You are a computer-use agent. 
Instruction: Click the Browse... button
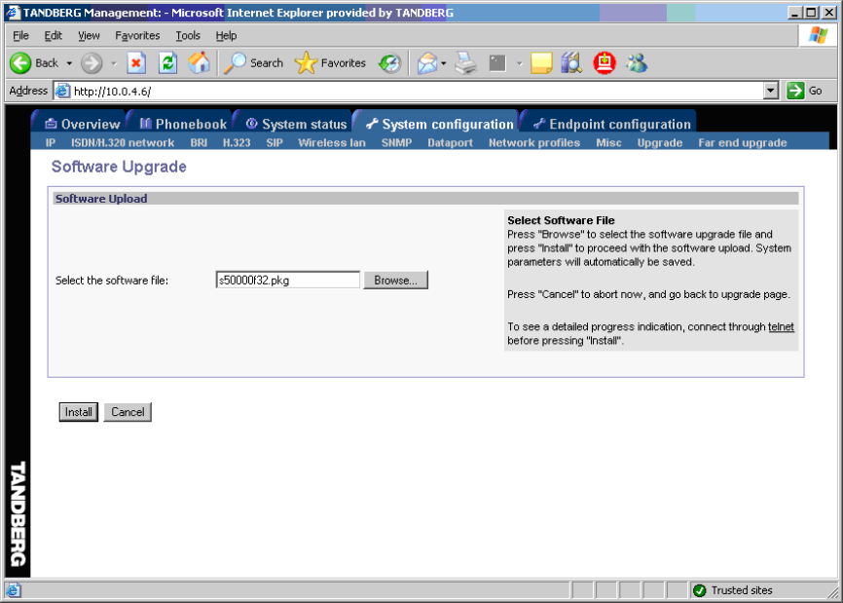point(395,281)
